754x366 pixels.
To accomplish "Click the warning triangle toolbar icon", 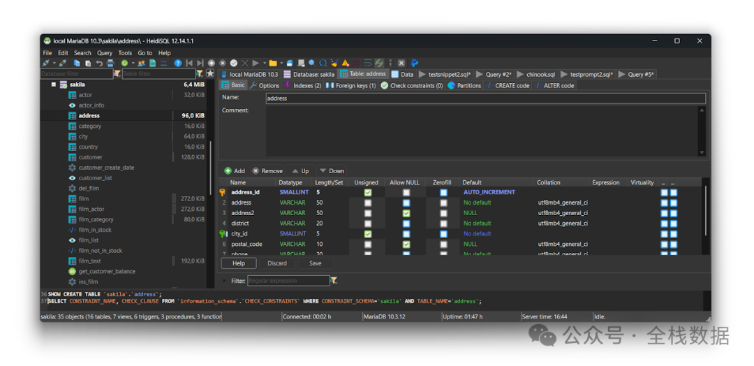I will click(345, 63).
